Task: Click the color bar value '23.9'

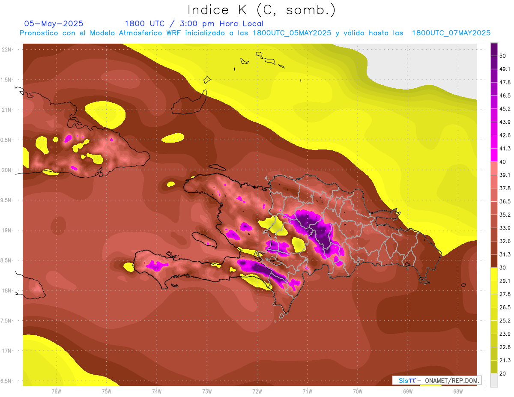Action: pos(505,334)
